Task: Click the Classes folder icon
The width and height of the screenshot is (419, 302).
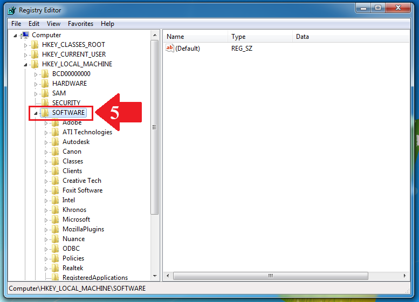Action: pyautogui.click(x=56, y=161)
